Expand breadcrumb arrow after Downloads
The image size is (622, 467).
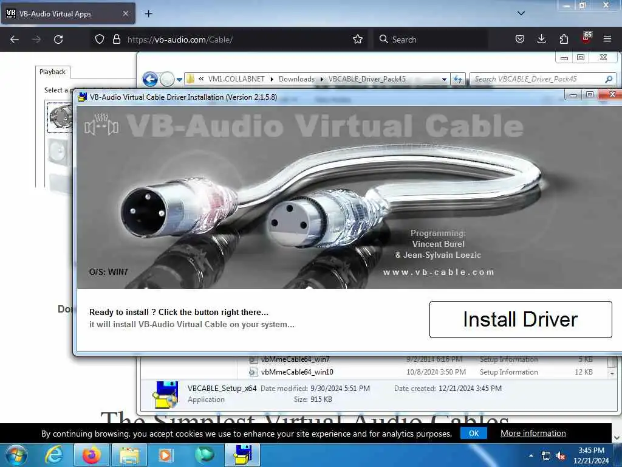tap(321, 79)
